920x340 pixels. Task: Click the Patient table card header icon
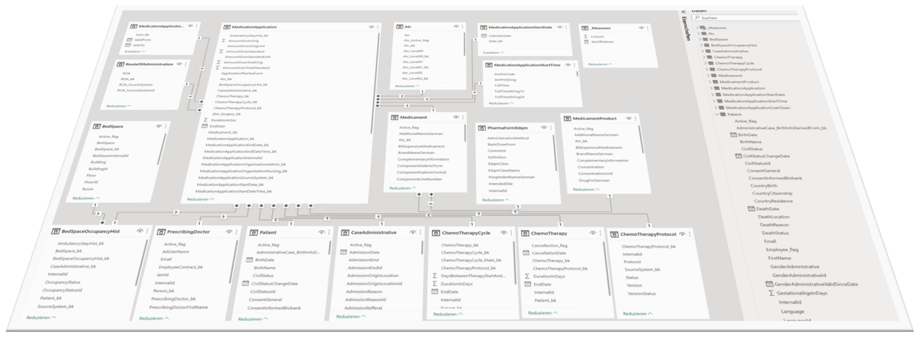253,233
